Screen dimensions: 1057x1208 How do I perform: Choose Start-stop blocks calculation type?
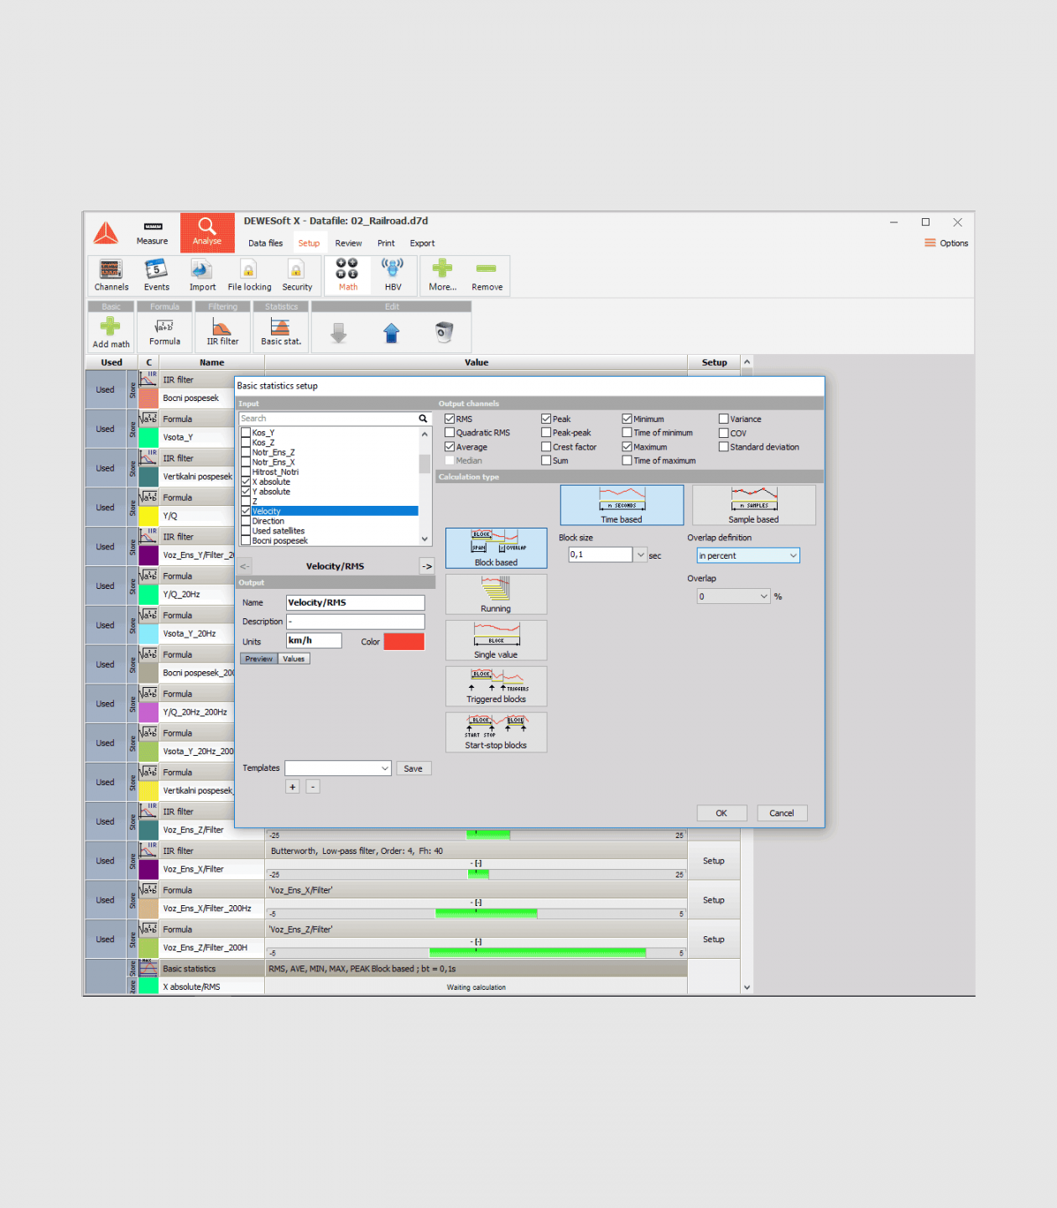click(x=496, y=732)
